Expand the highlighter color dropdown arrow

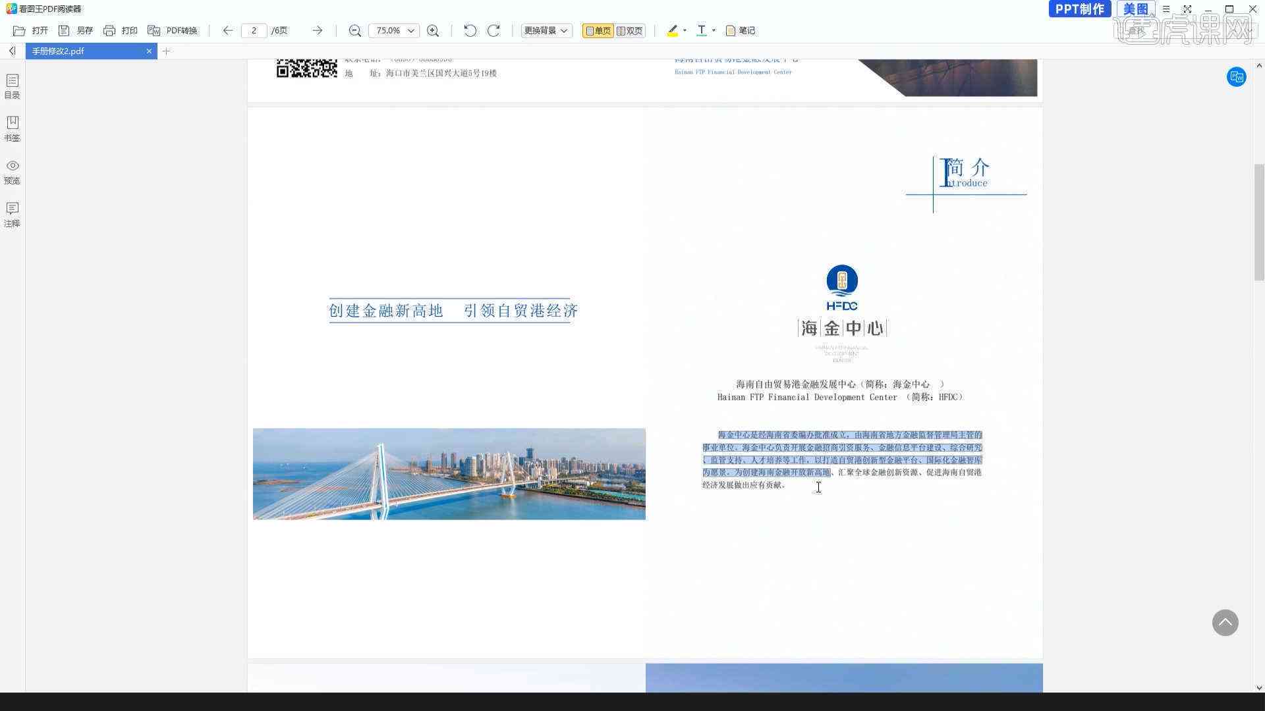(x=685, y=30)
